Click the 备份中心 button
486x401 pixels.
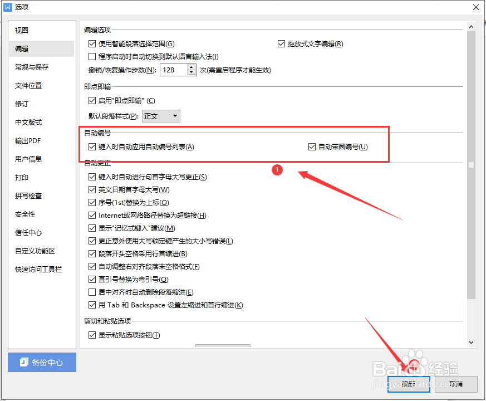[42, 362]
